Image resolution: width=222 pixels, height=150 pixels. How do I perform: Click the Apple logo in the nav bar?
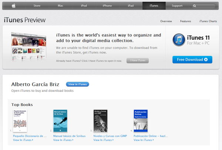[14, 6]
